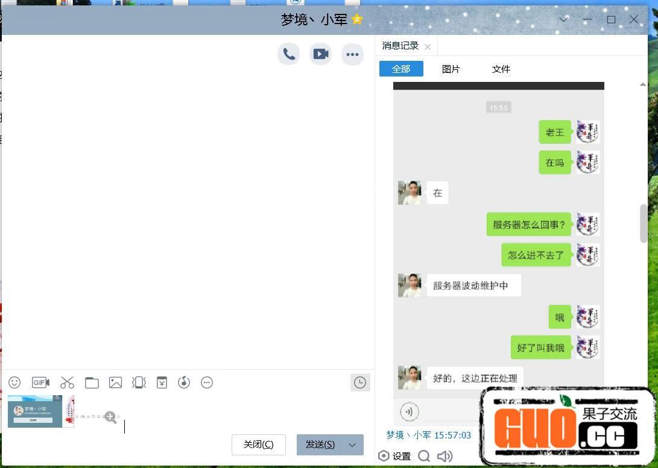
Task: Open the three-dot more options button
Action: [x=352, y=54]
